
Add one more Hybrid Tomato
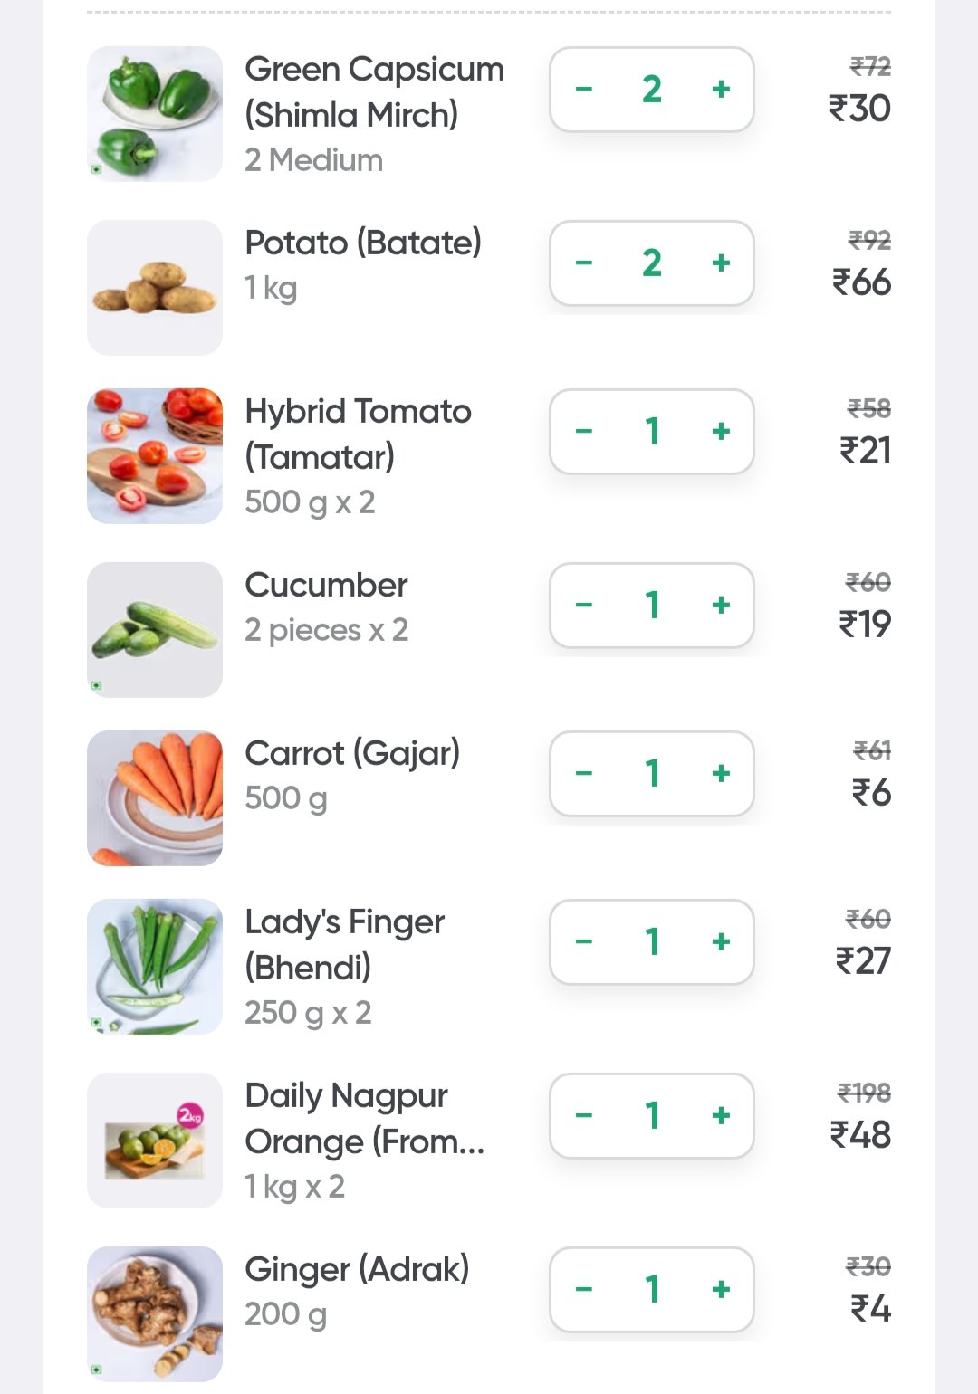[x=721, y=432]
